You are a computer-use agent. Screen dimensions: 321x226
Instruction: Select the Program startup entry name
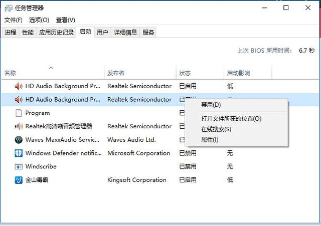(x=38, y=113)
